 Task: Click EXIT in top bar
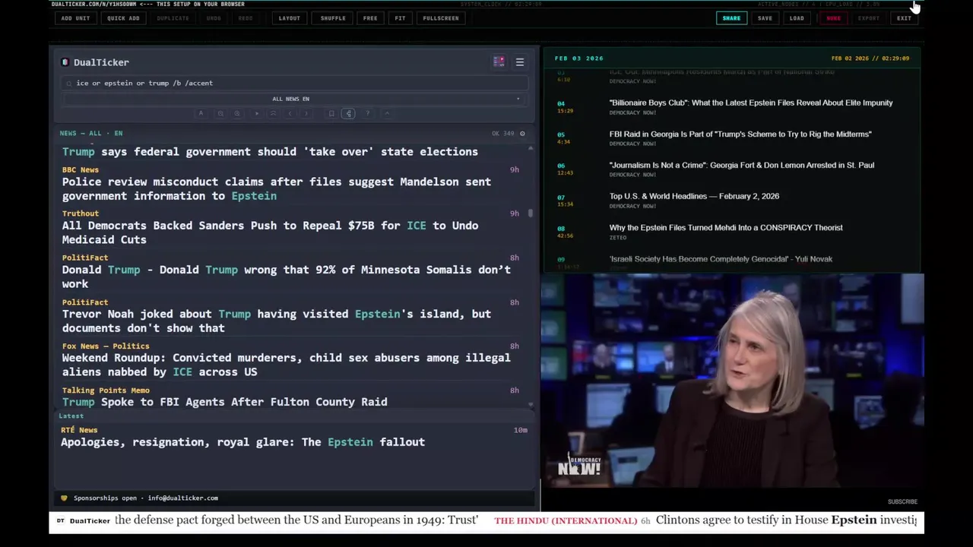click(904, 18)
